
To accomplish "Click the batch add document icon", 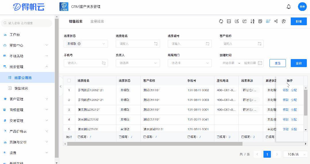I will coord(284,21).
